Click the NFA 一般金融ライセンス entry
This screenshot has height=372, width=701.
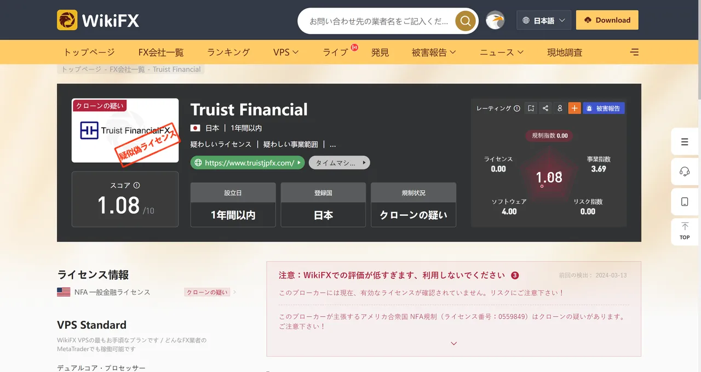tap(112, 292)
